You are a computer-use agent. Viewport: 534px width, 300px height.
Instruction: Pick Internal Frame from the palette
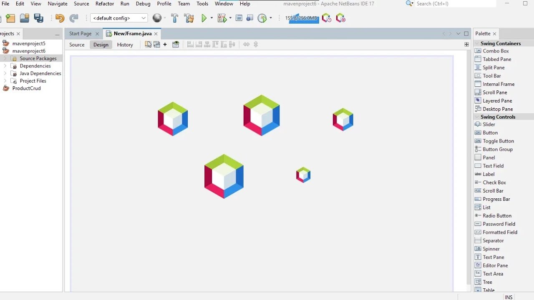click(498, 84)
